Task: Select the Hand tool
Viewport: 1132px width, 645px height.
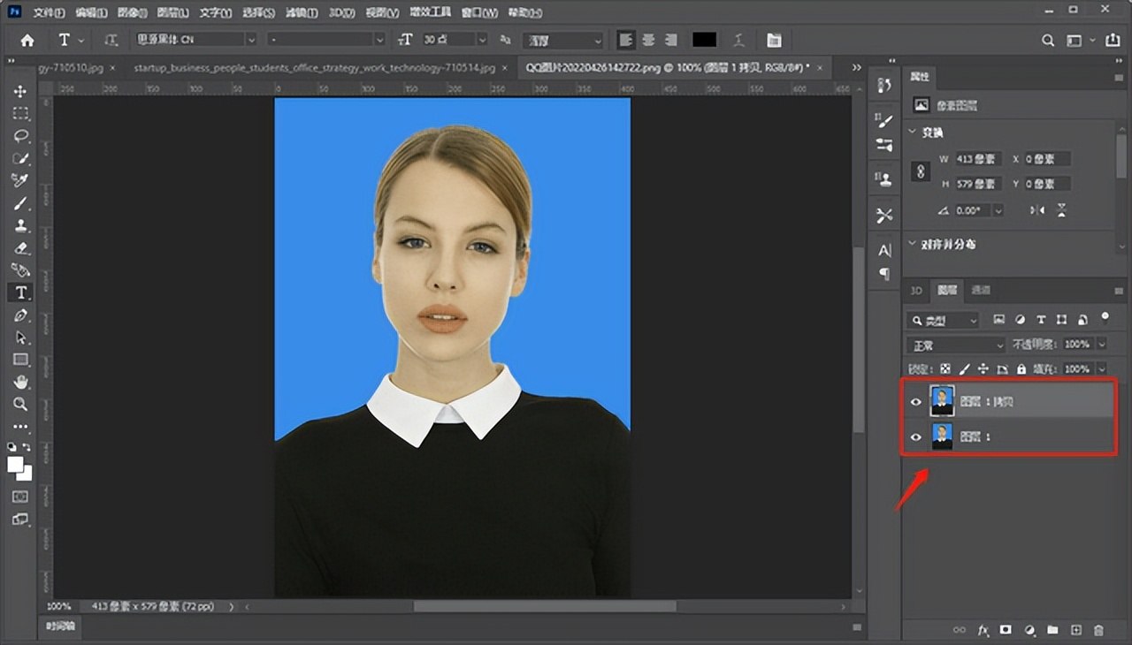Action: pyautogui.click(x=20, y=382)
